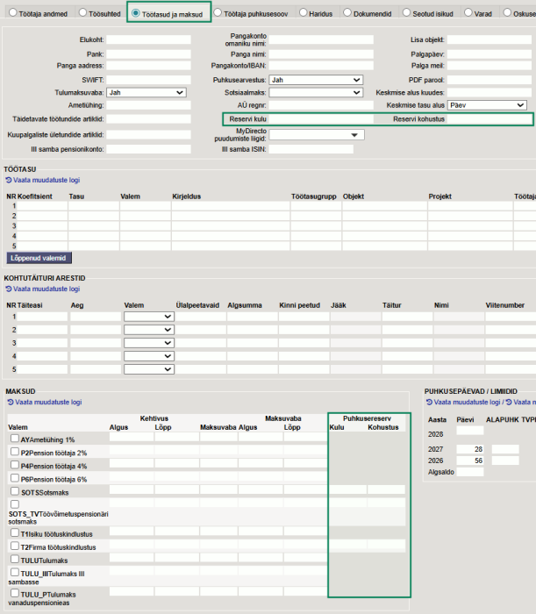Click the III samba pensionikonto input field
Viewport: 536px width, 614px height.
pos(149,149)
